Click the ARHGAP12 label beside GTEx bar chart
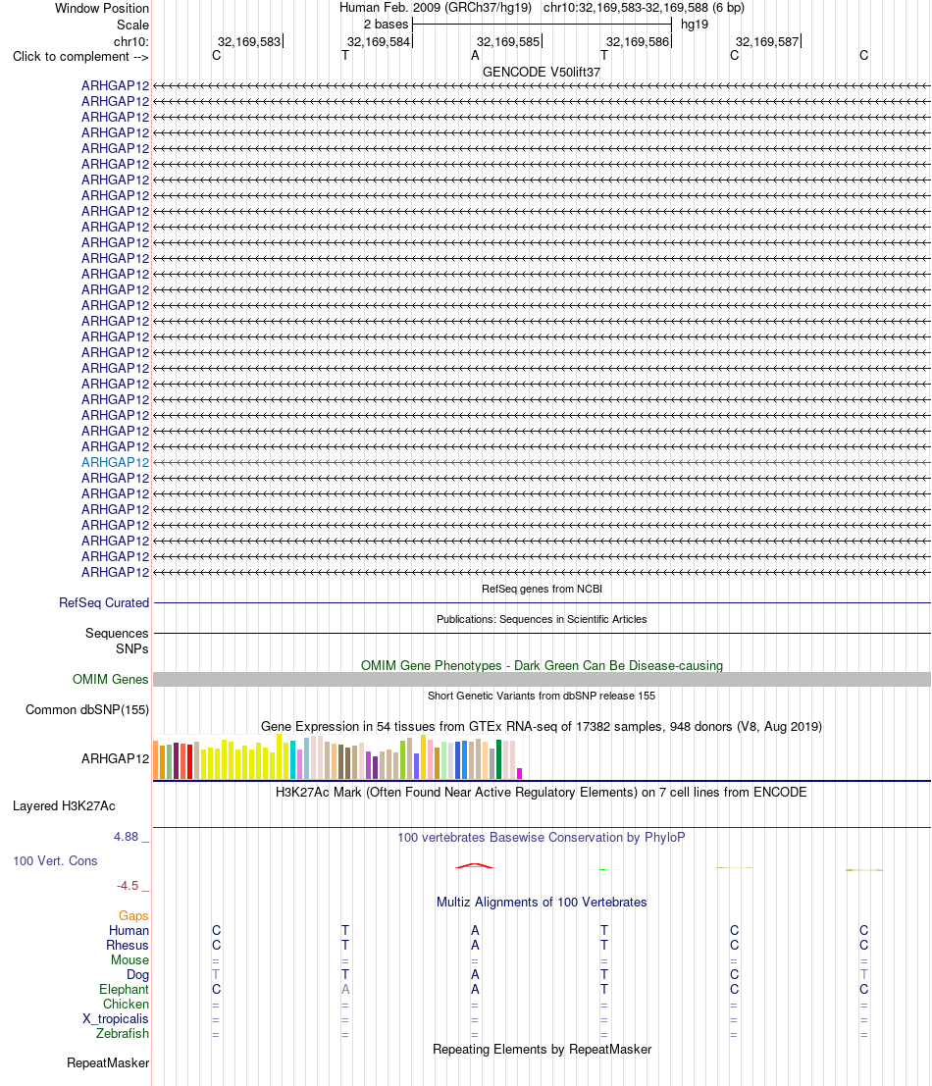This screenshot has height=1086, width=932. (x=115, y=758)
